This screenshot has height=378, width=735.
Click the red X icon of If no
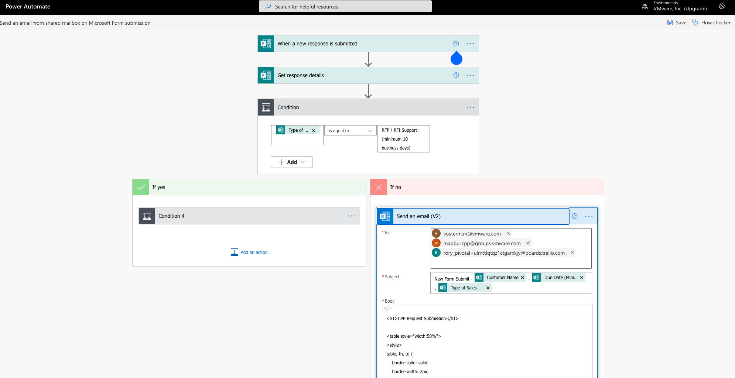tap(379, 187)
